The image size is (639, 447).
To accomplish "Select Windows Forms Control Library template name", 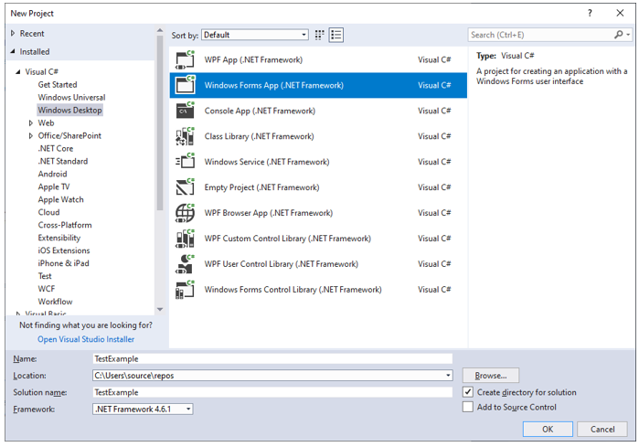I will [x=293, y=289].
